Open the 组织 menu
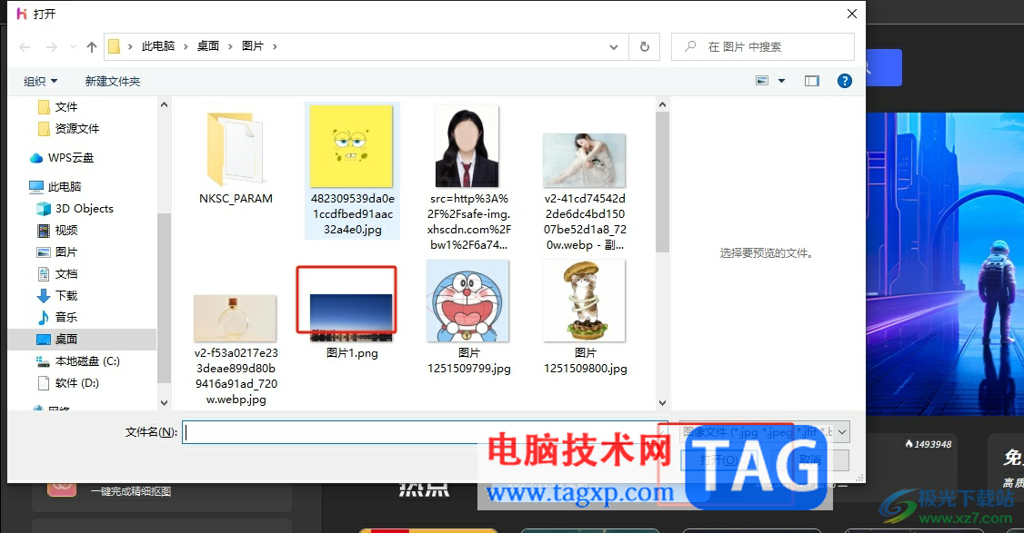 pos(41,82)
